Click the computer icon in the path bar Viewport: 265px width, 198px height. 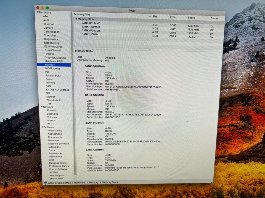(x=45, y=183)
